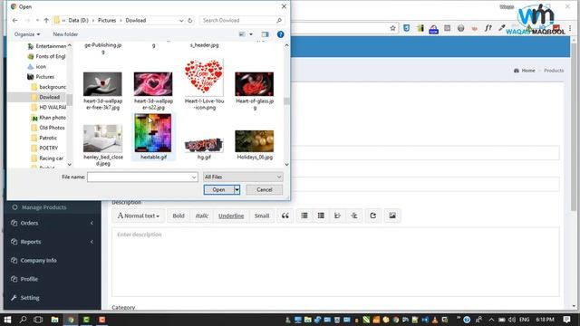Image resolution: width=580 pixels, height=326 pixels.
Task: Toggle Bold in description editor
Action: tap(179, 216)
